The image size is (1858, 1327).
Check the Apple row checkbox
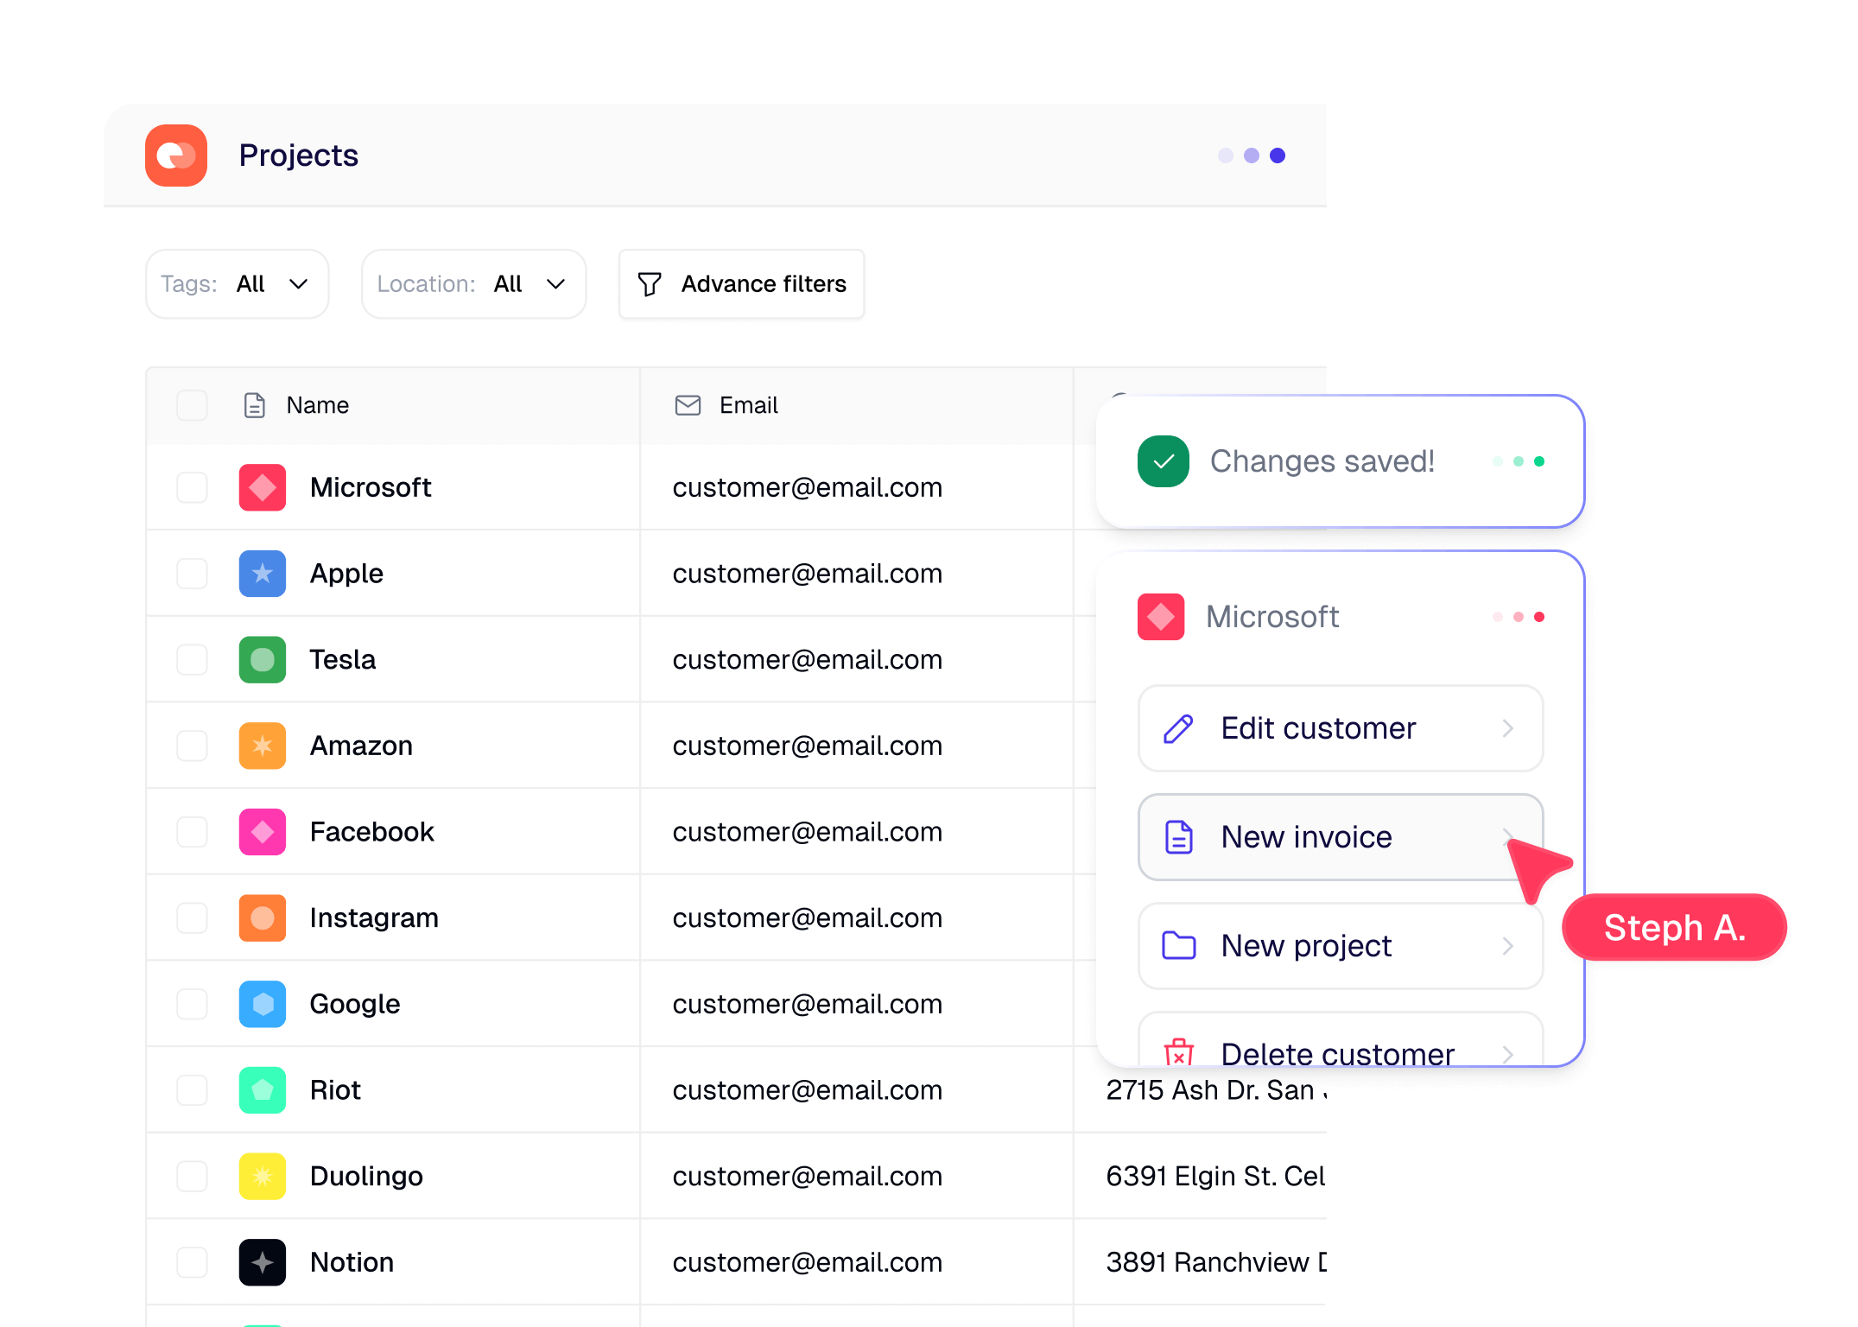pyautogui.click(x=192, y=574)
